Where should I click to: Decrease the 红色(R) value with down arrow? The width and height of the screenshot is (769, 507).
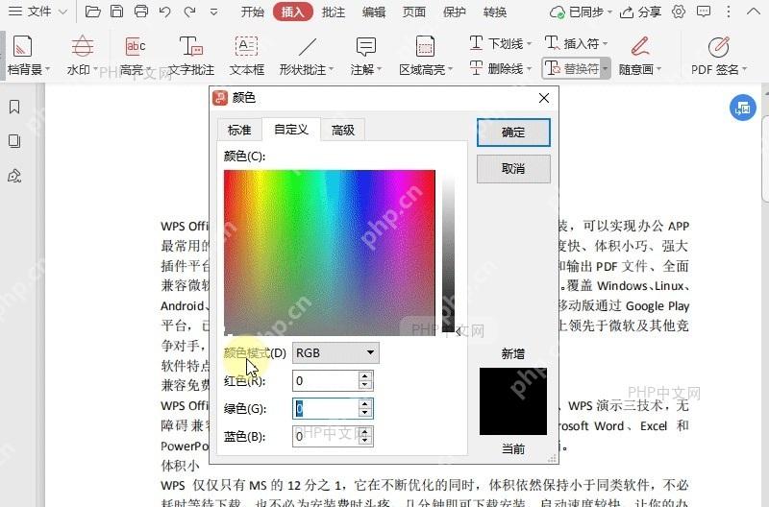pos(364,385)
